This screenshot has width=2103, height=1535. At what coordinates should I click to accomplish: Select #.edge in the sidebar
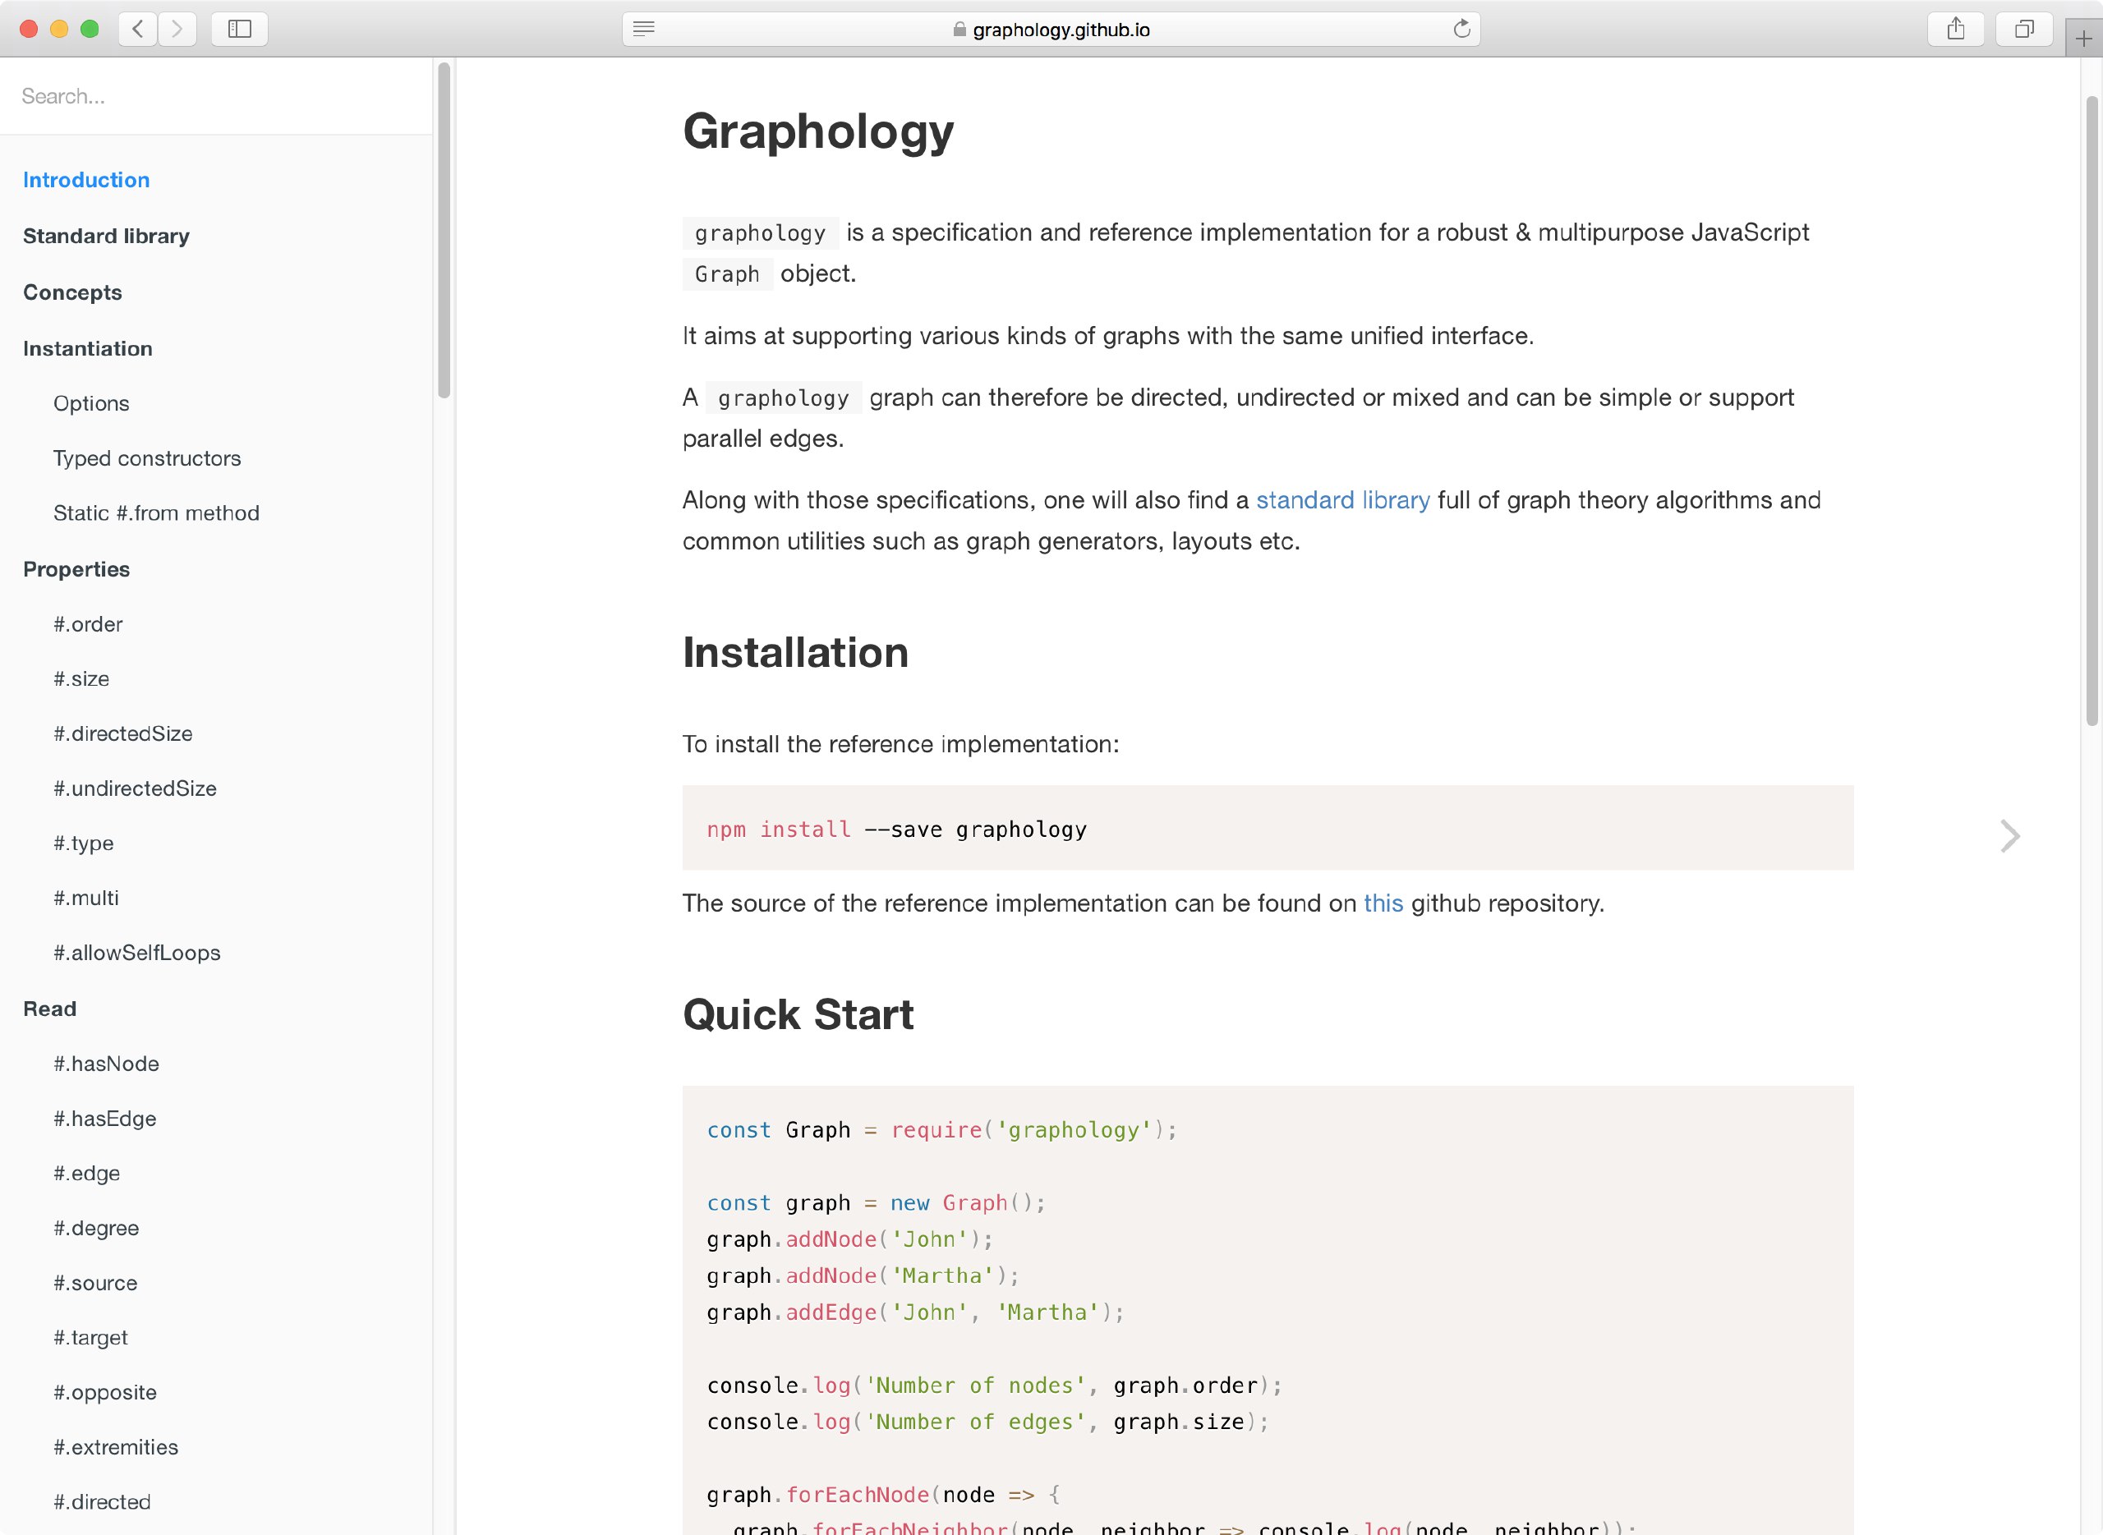click(x=86, y=1174)
